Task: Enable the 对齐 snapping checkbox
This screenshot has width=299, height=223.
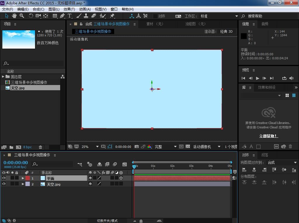Action: (155, 16)
